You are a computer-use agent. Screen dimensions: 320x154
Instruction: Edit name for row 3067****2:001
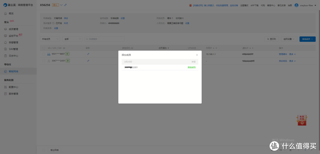click(x=88, y=61)
